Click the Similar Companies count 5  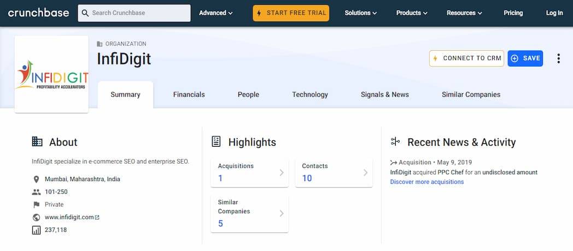tap(220, 224)
